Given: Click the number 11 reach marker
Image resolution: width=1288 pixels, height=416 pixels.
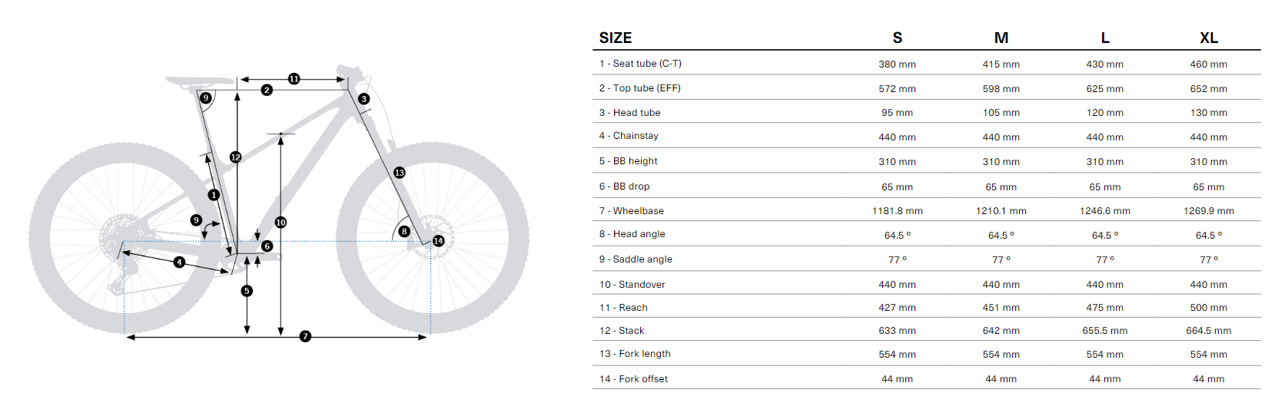Looking at the screenshot, I should pyautogui.click(x=294, y=78).
